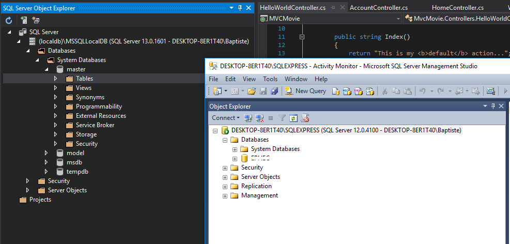Open the File menu in SSMS

coord(213,79)
